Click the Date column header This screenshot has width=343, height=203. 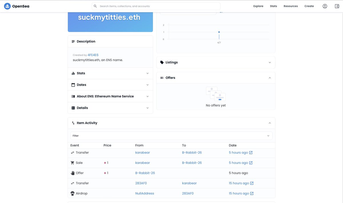tap(233, 145)
